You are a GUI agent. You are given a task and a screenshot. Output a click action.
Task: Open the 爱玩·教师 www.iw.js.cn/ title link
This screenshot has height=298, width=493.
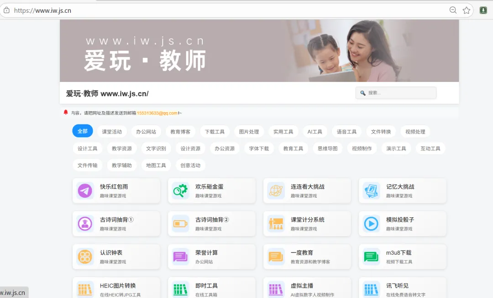pos(107,93)
